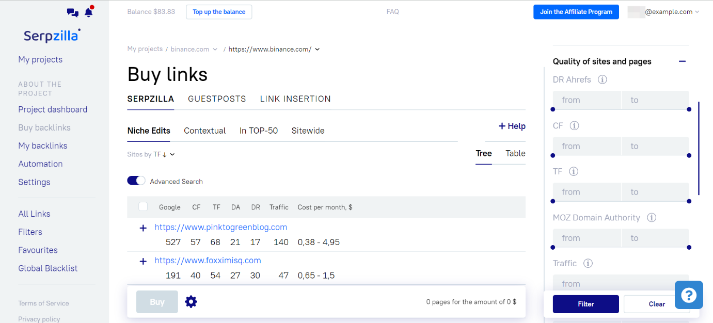This screenshot has width=713, height=323.
Task: Click the CF slider right handle
Action: pos(689,155)
